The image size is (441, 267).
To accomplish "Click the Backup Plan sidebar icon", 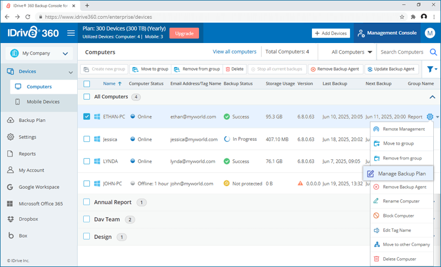I will pyautogui.click(x=11, y=120).
